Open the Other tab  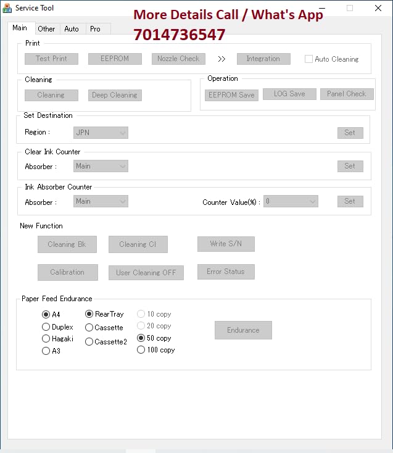[x=46, y=29]
